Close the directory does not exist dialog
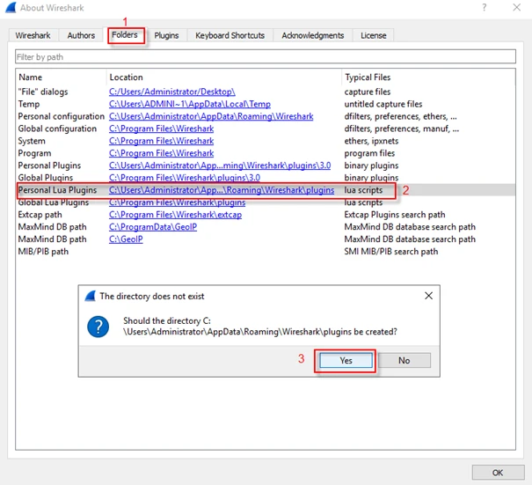Screen dimensions: 532x485 pos(428,296)
